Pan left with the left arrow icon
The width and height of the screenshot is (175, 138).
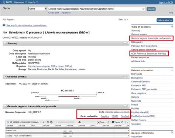pos(48,122)
